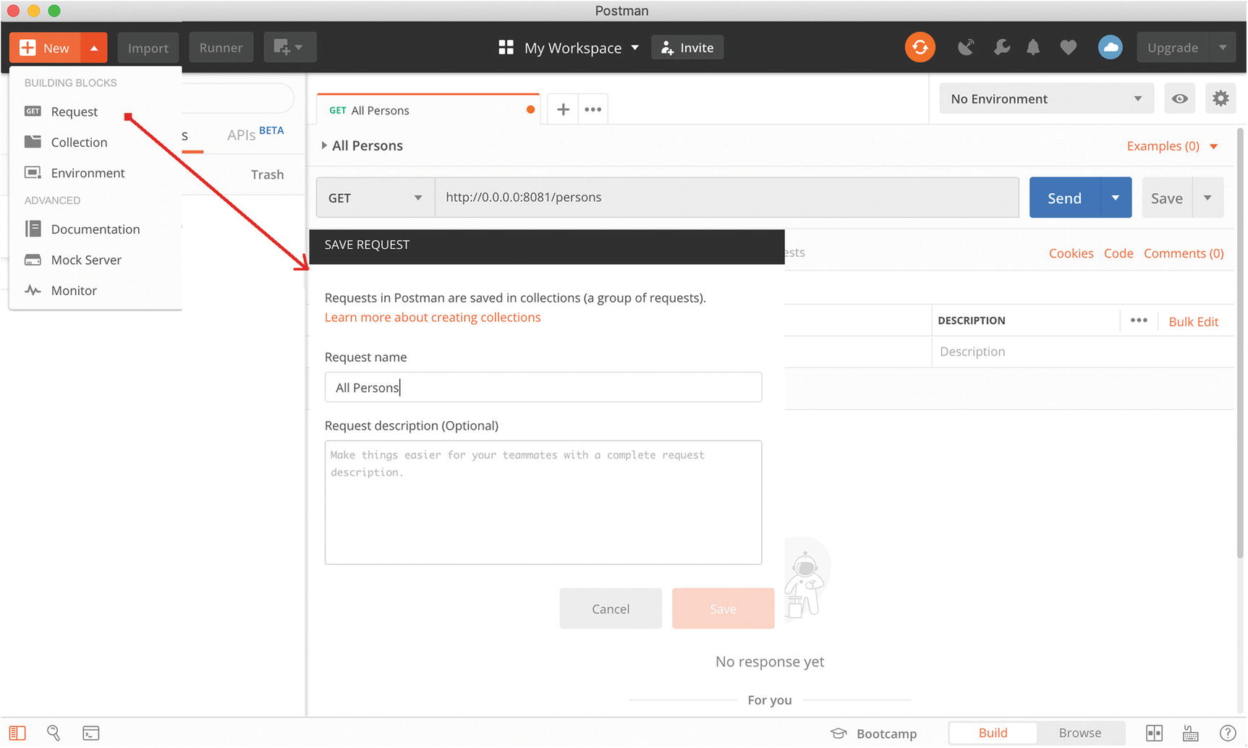Open Learn more about creating collections
The height and width of the screenshot is (748, 1248).
[x=433, y=318]
